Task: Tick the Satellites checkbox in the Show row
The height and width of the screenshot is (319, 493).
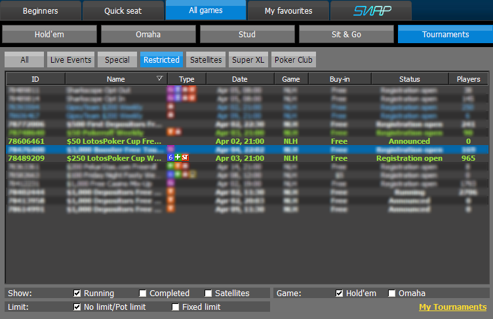Action: click(x=208, y=294)
